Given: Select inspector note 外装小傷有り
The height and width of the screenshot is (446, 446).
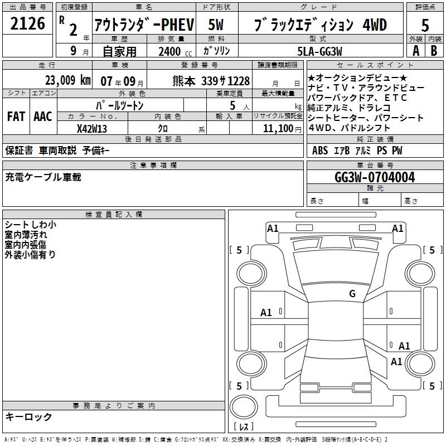Looking at the screenshot, I should [30, 255].
